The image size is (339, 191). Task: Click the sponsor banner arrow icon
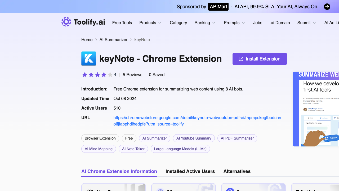(x=327, y=7)
